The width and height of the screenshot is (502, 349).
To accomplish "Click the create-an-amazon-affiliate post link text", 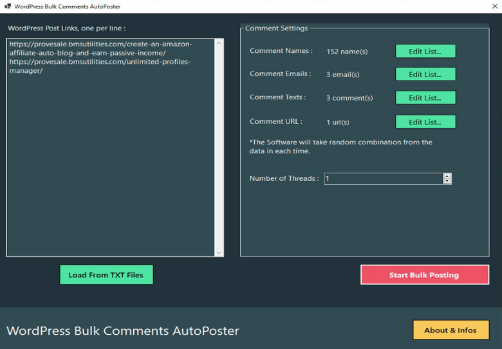I will click(x=101, y=48).
